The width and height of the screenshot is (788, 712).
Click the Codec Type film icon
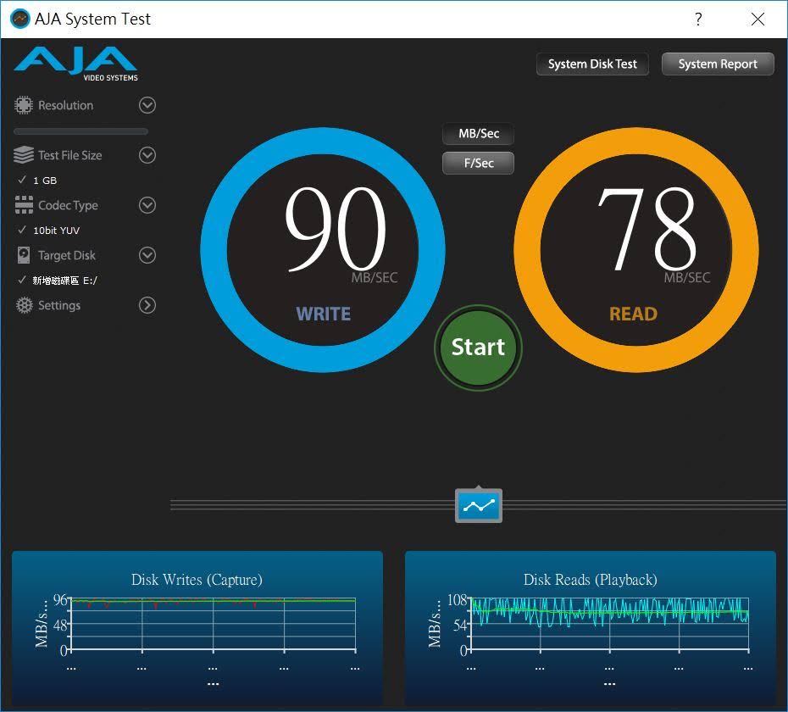coord(24,204)
